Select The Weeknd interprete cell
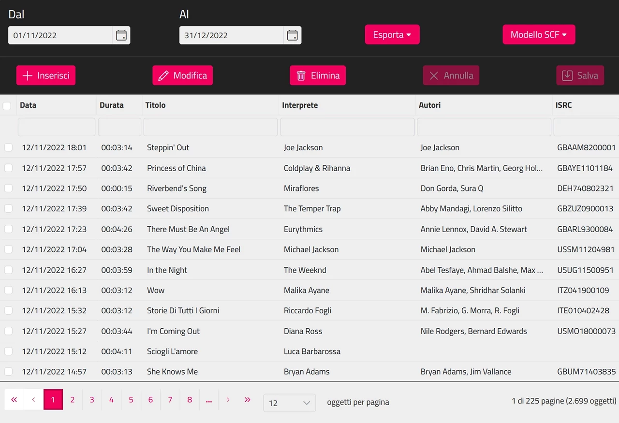This screenshot has width=619, height=423. tap(305, 270)
